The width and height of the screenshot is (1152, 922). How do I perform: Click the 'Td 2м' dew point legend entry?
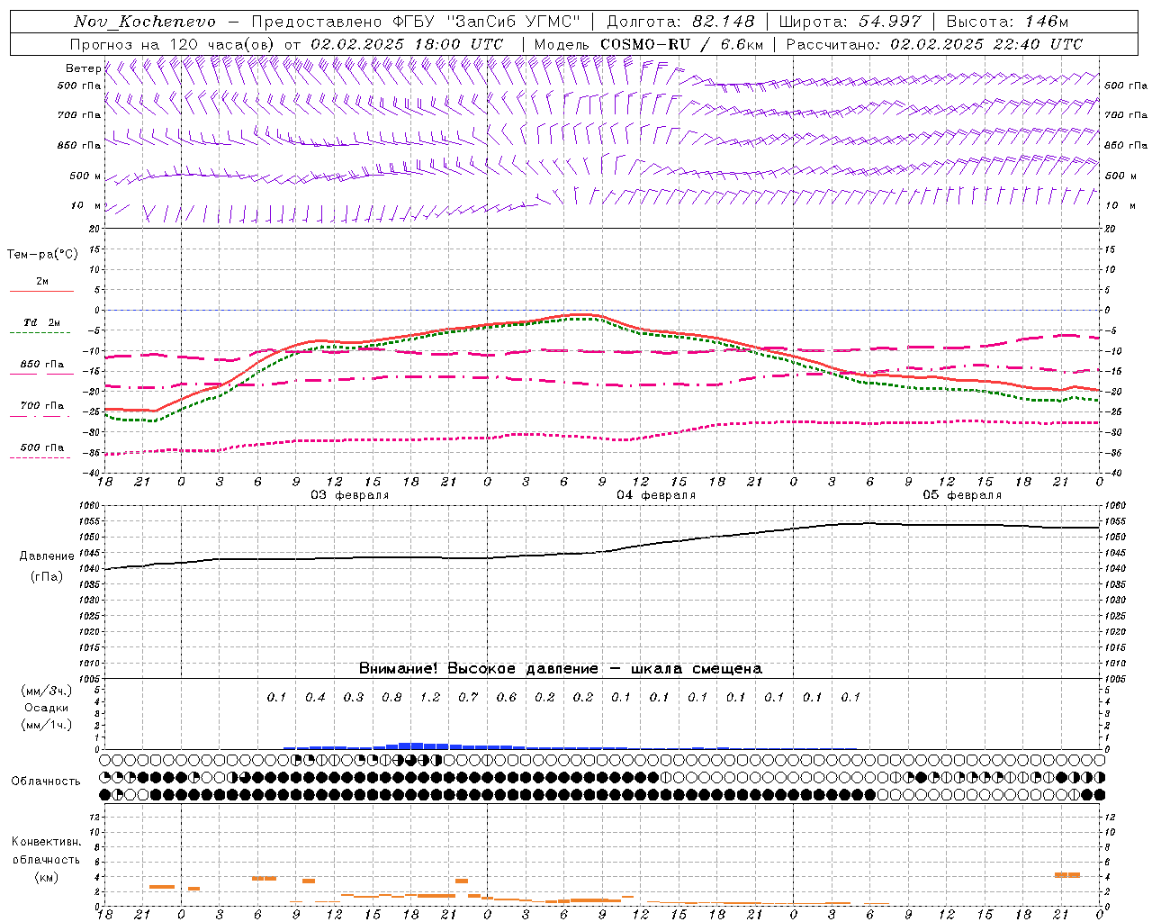tap(41, 322)
